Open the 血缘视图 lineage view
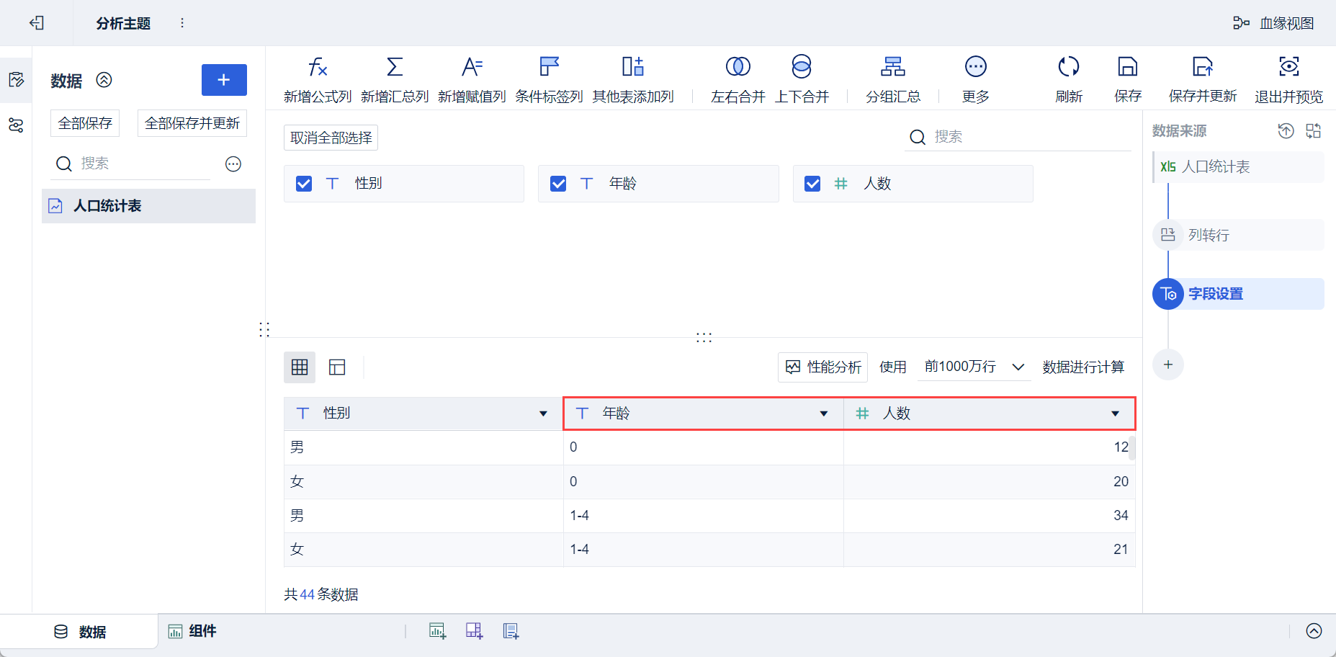 (x=1273, y=23)
